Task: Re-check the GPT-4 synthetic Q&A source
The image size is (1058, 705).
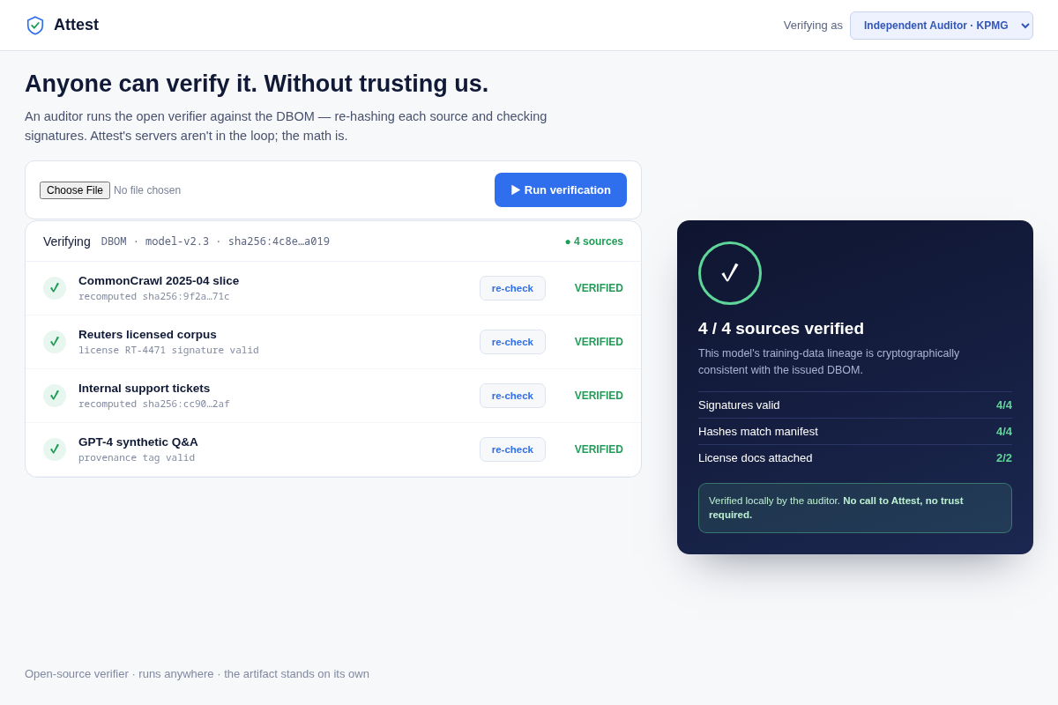Action: pyautogui.click(x=512, y=449)
